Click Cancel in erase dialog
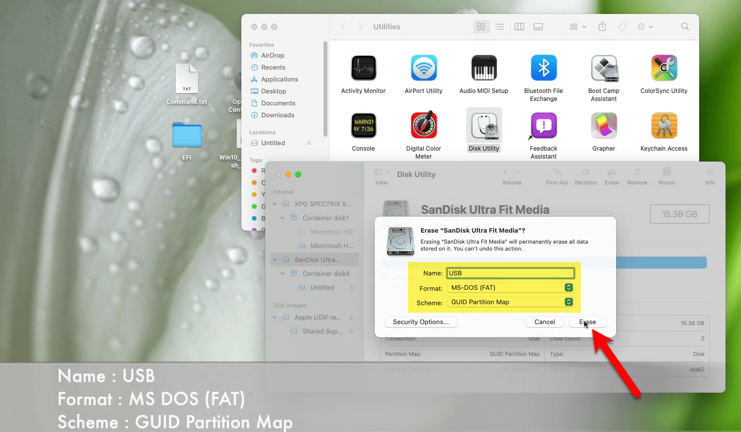This screenshot has height=432, width=741. click(x=545, y=322)
